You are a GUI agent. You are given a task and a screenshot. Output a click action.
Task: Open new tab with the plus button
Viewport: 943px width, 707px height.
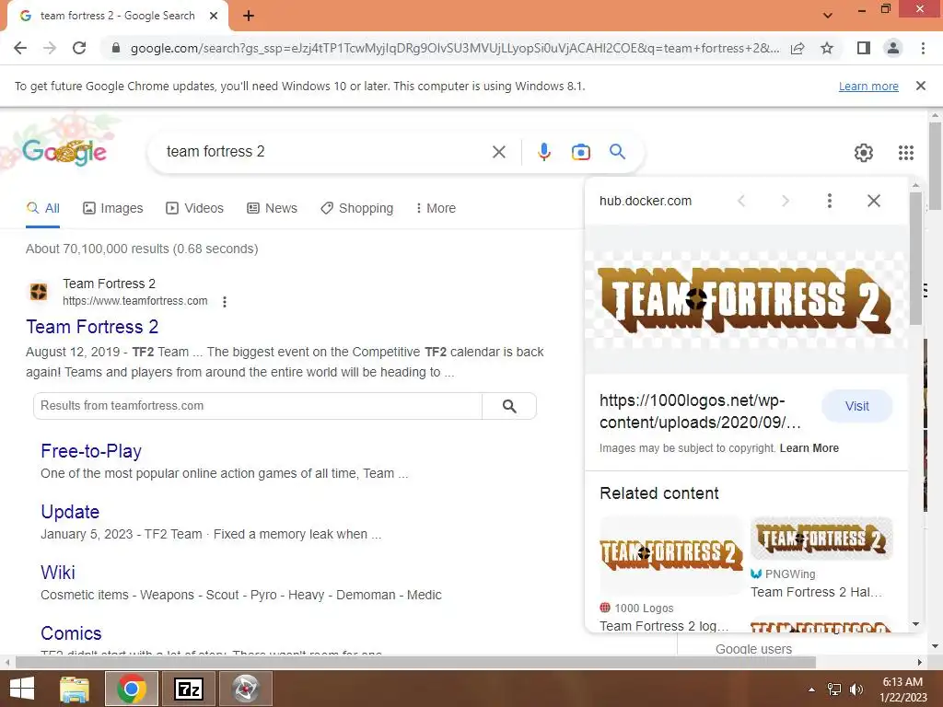click(249, 16)
